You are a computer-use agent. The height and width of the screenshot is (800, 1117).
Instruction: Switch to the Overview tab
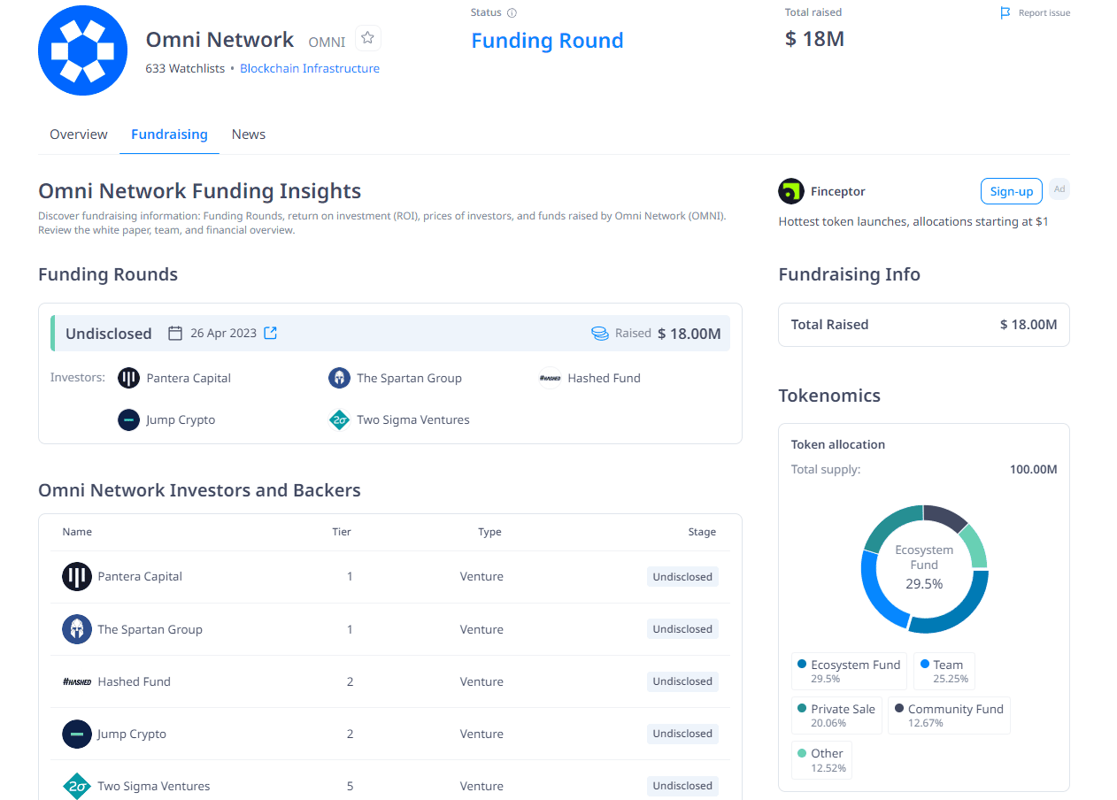coord(79,135)
